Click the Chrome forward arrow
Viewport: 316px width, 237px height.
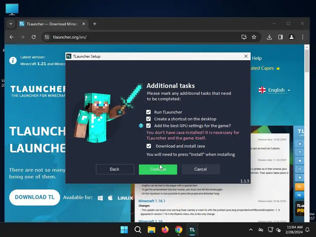23,37
